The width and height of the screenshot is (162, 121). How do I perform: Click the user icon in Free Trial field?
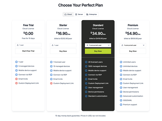coord(18,45)
